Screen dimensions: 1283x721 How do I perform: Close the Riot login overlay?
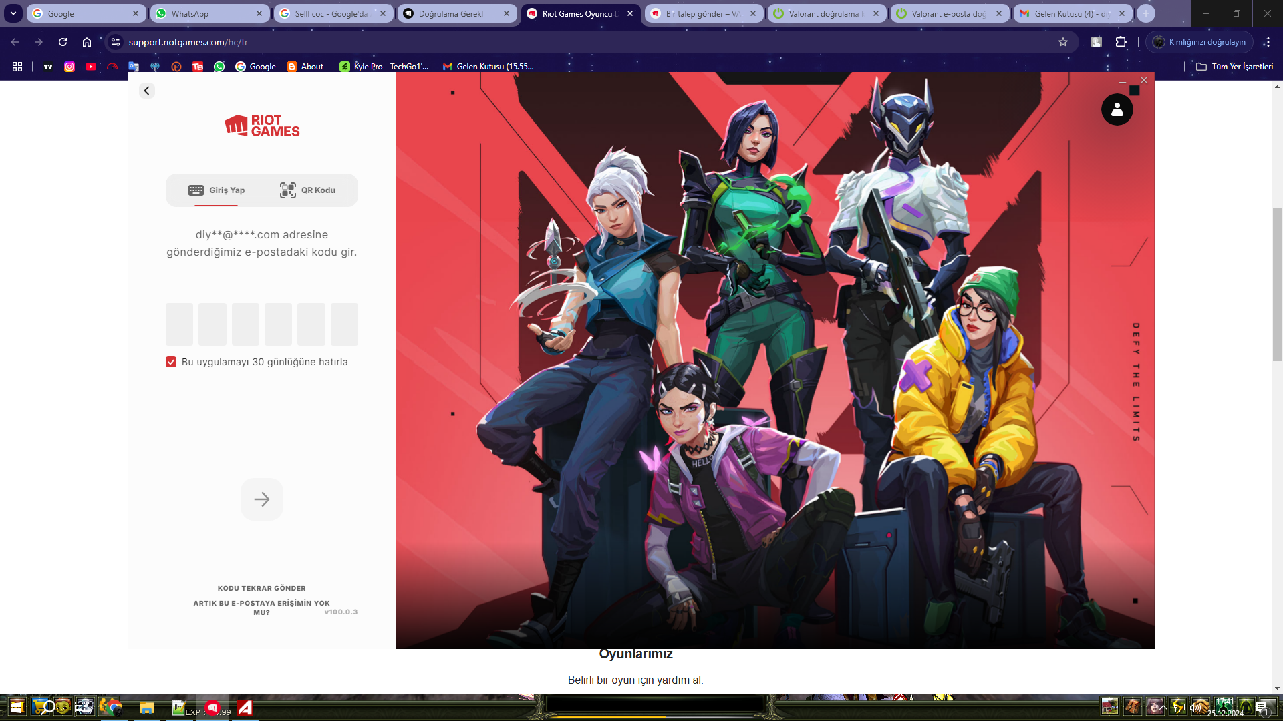point(1144,80)
